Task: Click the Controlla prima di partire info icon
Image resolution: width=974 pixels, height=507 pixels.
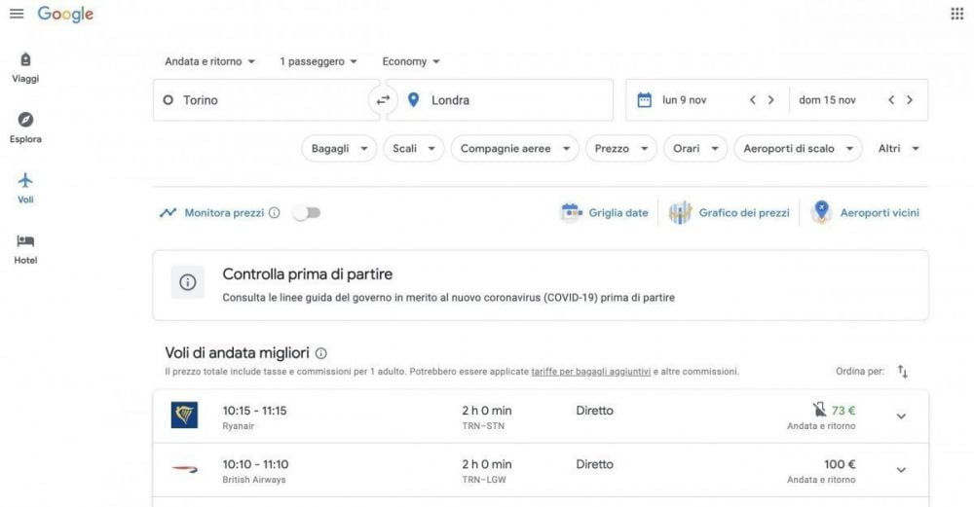Action: 188,283
